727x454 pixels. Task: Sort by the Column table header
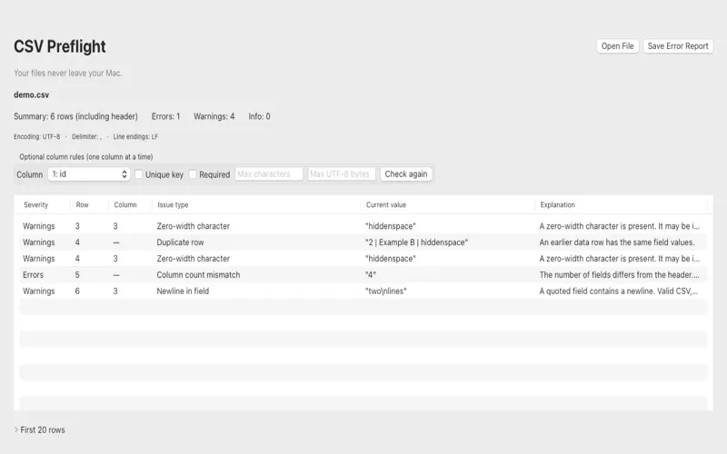(125, 205)
